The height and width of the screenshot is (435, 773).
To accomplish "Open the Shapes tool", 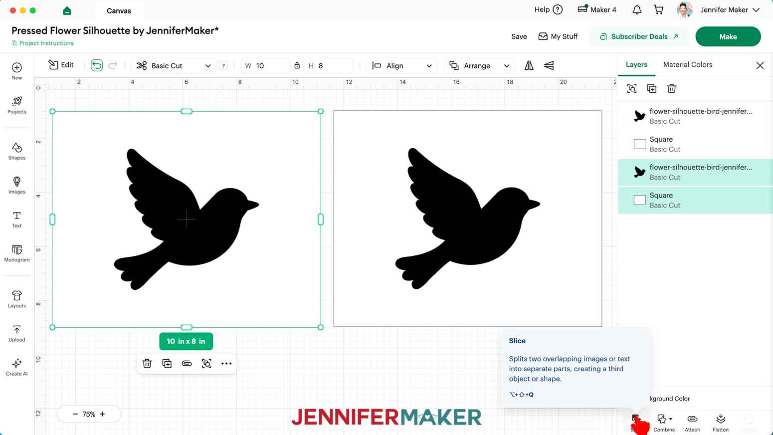I will click(x=16, y=151).
